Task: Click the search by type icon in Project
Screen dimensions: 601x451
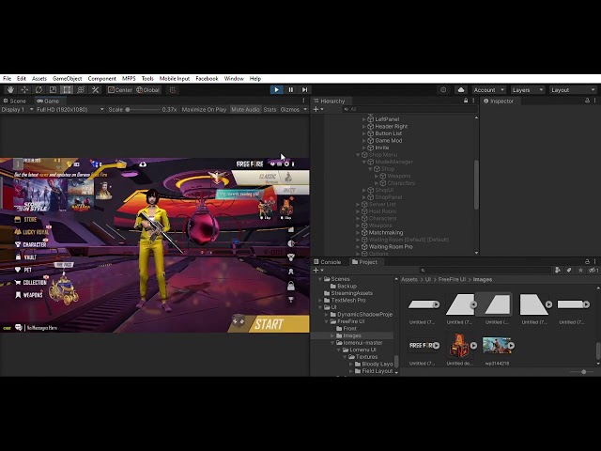Action: [558, 271]
